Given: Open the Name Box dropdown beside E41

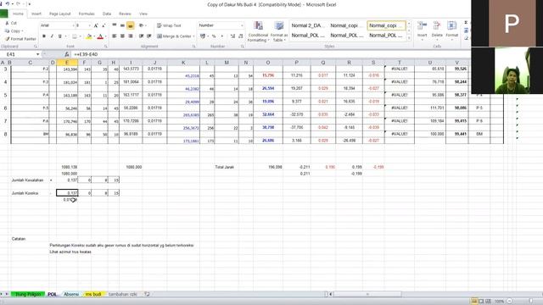Looking at the screenshot, I should click(x=37, y=54).
